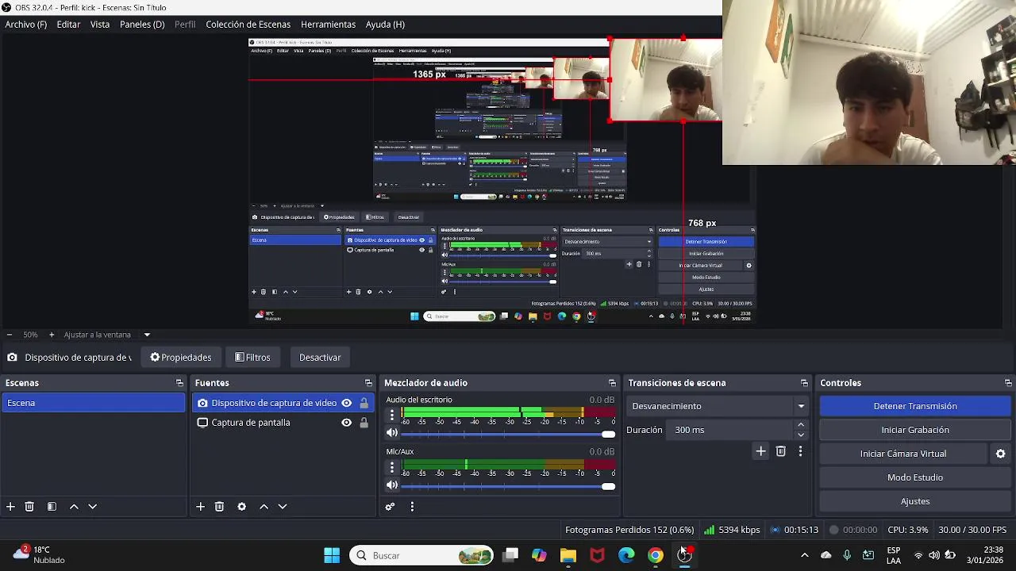Image resolution: width=1016 pixels, height=571 pixels.
Task: Open the Ayuda menu
Action: (x=385, y=25)
